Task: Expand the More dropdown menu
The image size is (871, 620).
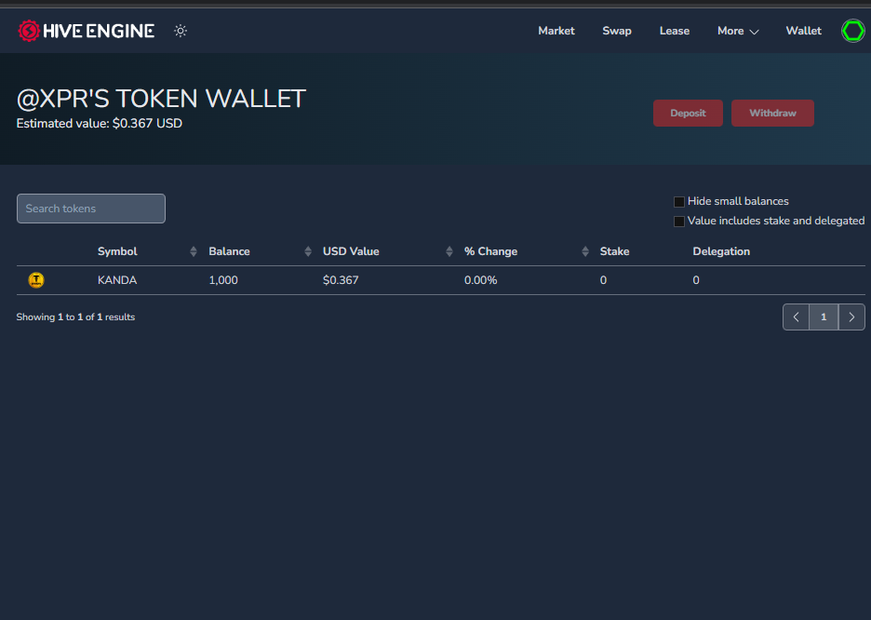Action: [738, 31]
